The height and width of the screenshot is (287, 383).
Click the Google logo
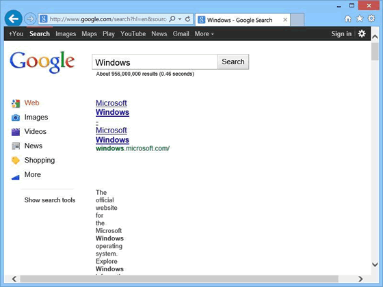coord(42,62)
